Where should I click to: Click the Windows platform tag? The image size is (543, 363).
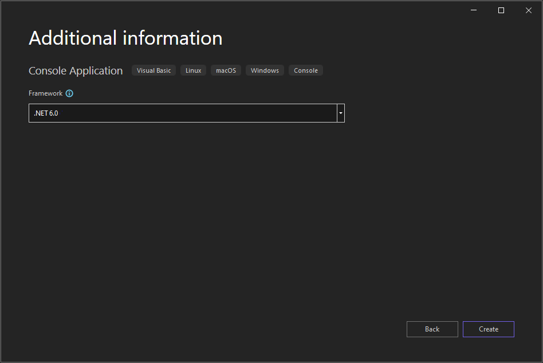point(265,70)
